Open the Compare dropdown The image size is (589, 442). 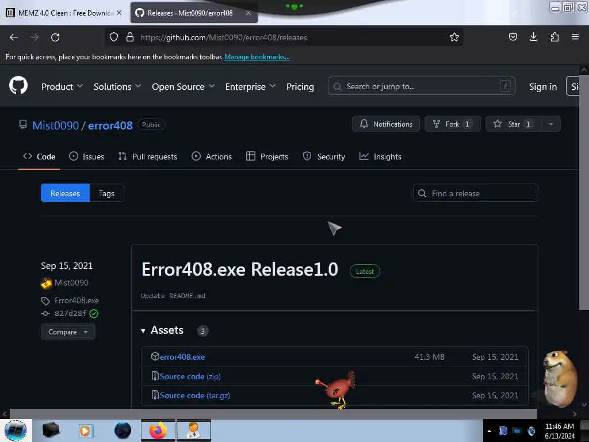[68, 331]
